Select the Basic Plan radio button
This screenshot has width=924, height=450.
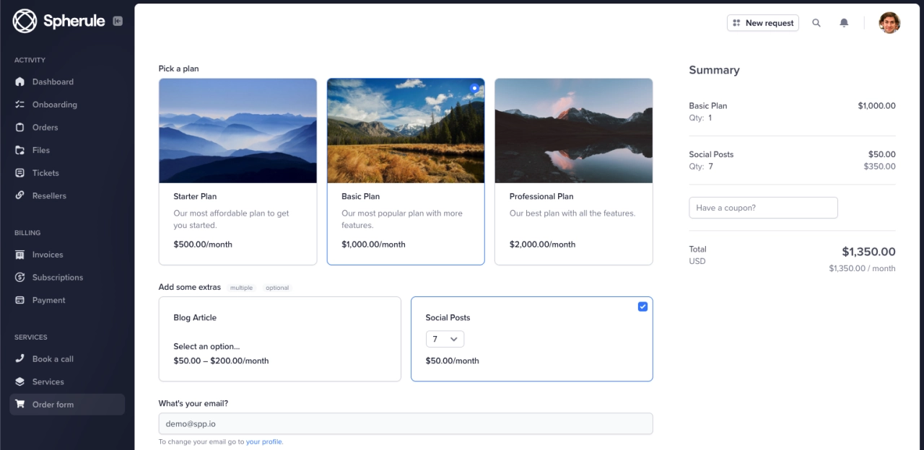click(474, 88)
